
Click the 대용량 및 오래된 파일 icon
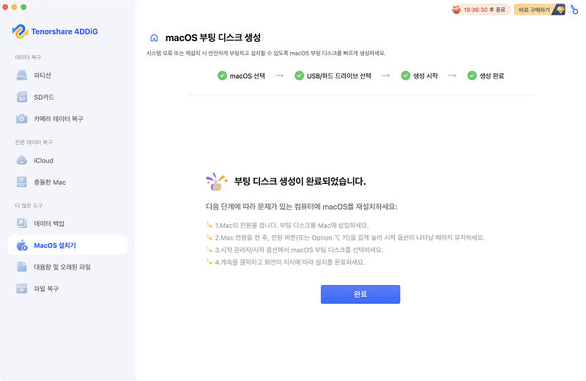tap(22, 267)
